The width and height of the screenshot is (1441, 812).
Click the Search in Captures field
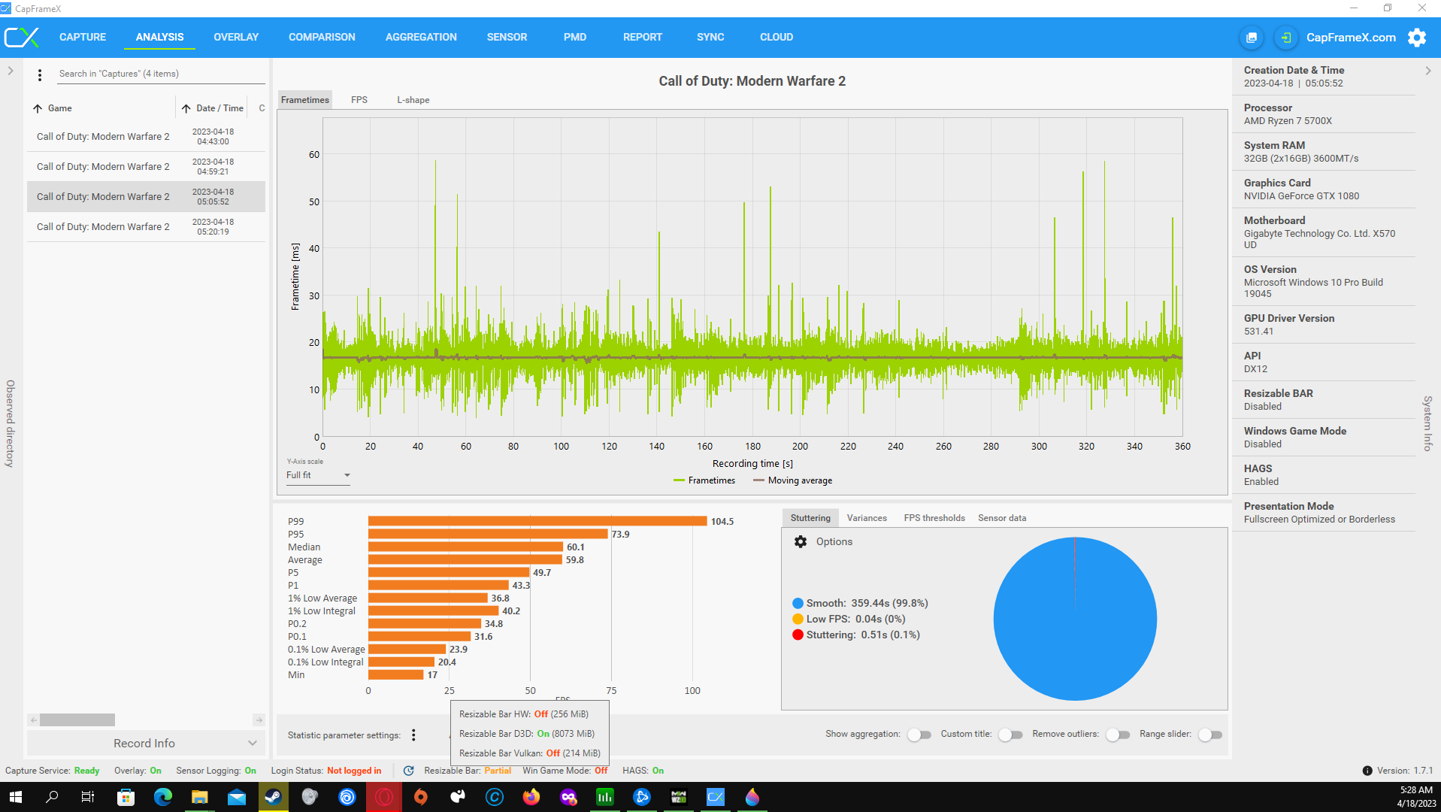(161, 74)
